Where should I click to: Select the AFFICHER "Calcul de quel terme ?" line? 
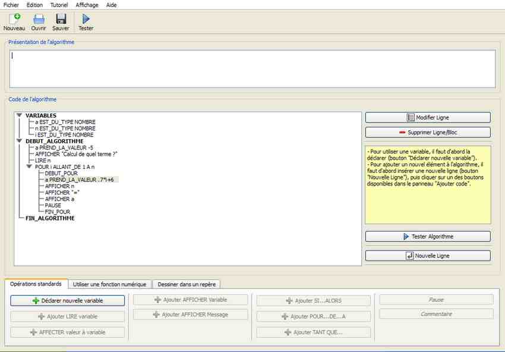click(x=76, y=154)
